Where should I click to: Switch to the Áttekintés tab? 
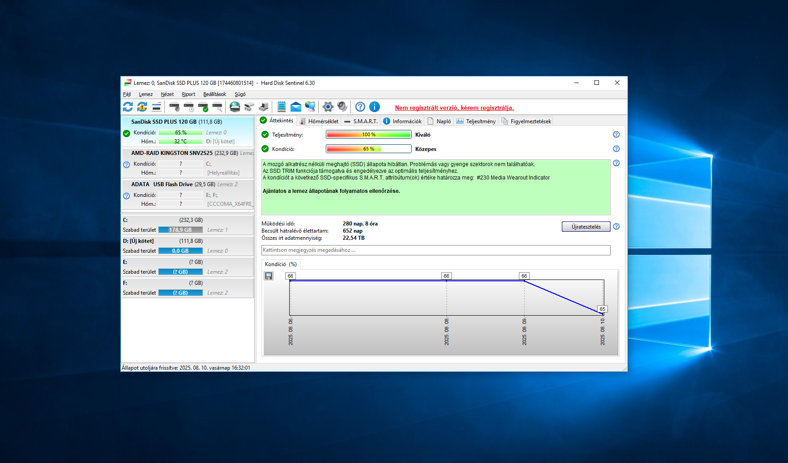click(277, 121)
